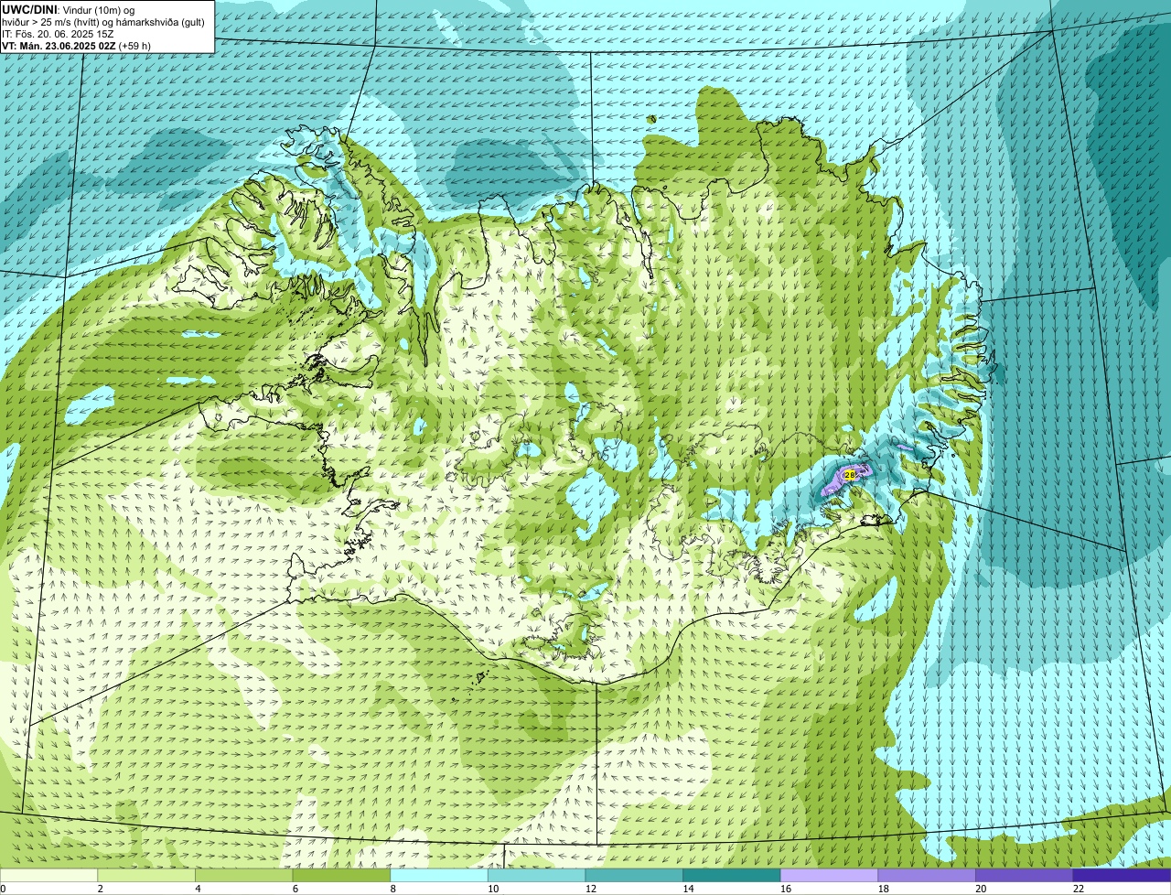The height and width of the screenshot is (895, 1171).
Task: Select the 8–10 m/s light cyan legend swatch
Action: coord(439,875)
